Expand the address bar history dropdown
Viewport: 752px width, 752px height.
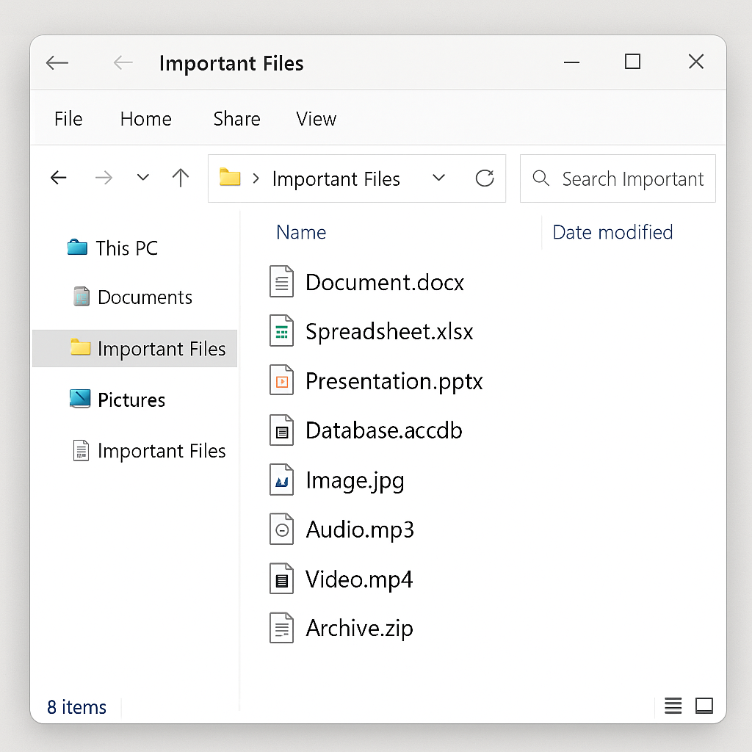[x=439, y=178]
